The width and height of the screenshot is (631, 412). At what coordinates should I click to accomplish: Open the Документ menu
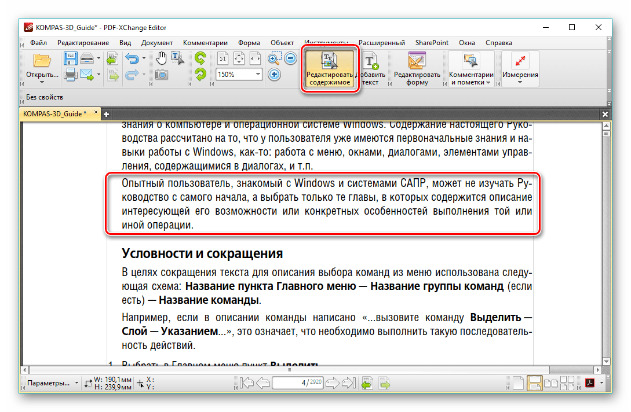point(156,43)
